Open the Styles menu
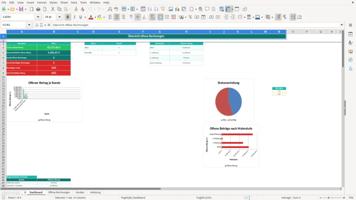 [x=53, y=2]
